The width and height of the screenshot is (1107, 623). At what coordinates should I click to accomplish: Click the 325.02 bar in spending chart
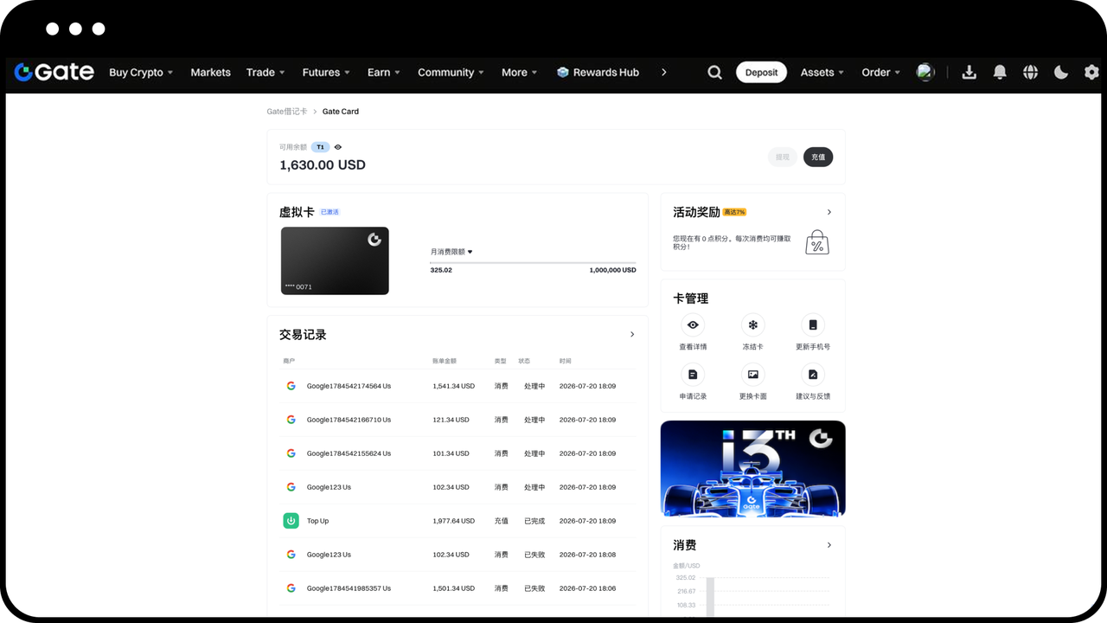click(x=710, y=596)
